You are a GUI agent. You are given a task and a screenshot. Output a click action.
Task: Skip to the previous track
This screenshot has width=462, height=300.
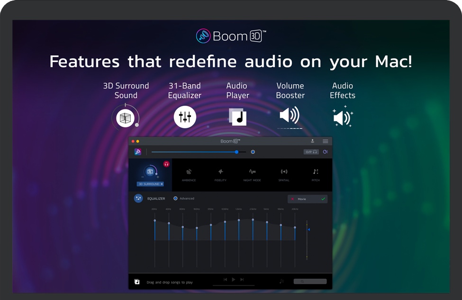click(225, 279)
